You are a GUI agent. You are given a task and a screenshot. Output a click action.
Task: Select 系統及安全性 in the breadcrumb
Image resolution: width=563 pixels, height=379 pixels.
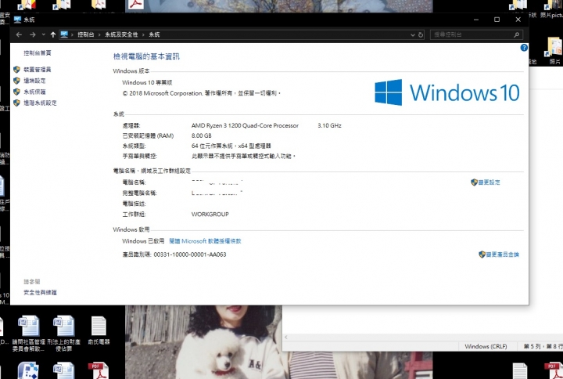click(121, 34)
